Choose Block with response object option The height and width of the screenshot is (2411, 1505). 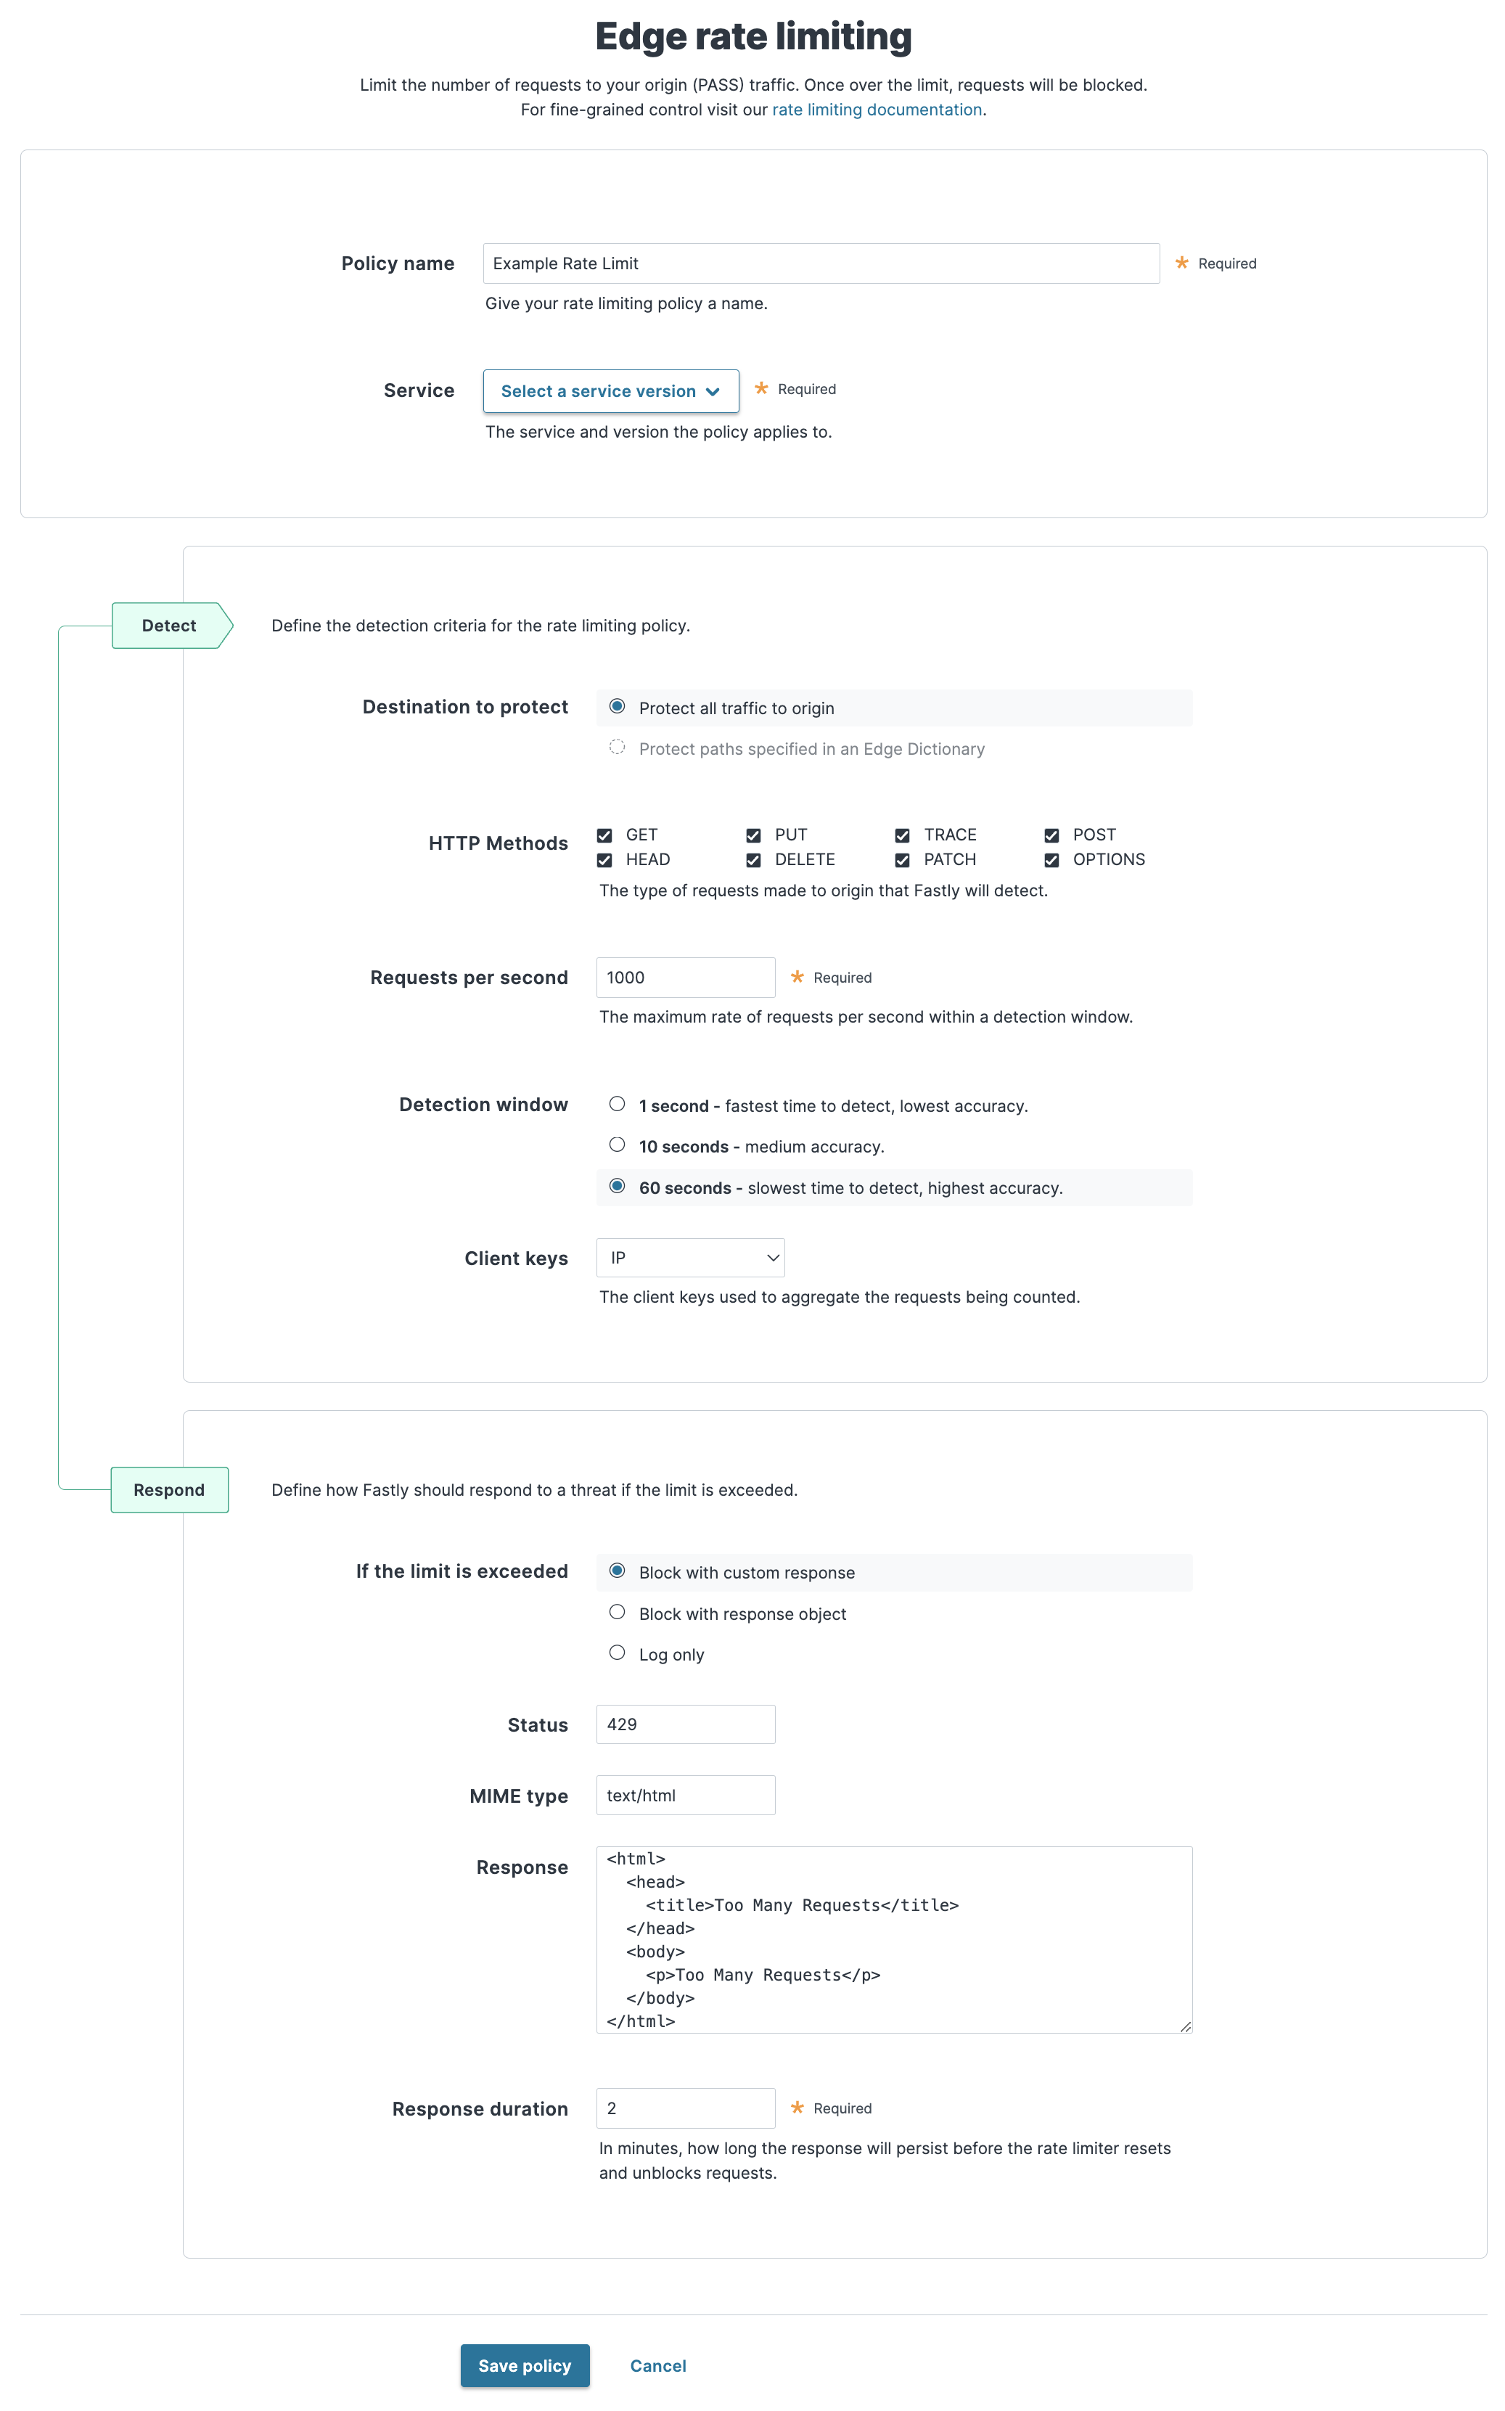[x=617, y=1613]
